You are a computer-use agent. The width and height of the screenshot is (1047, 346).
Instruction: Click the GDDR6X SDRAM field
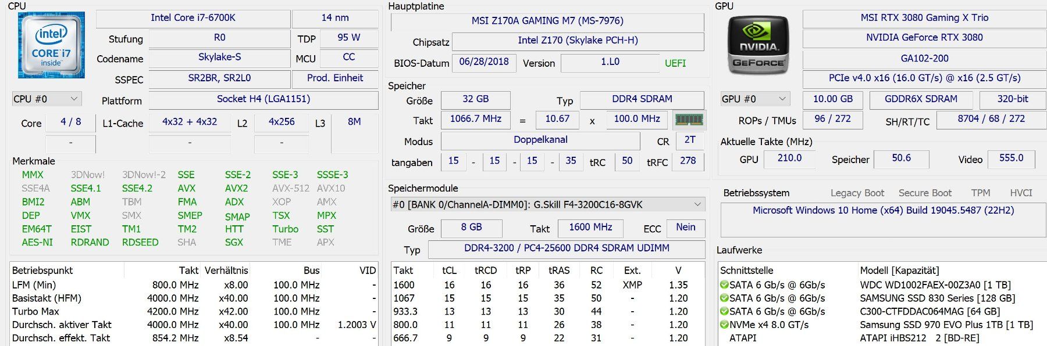[x=921, y=100]
